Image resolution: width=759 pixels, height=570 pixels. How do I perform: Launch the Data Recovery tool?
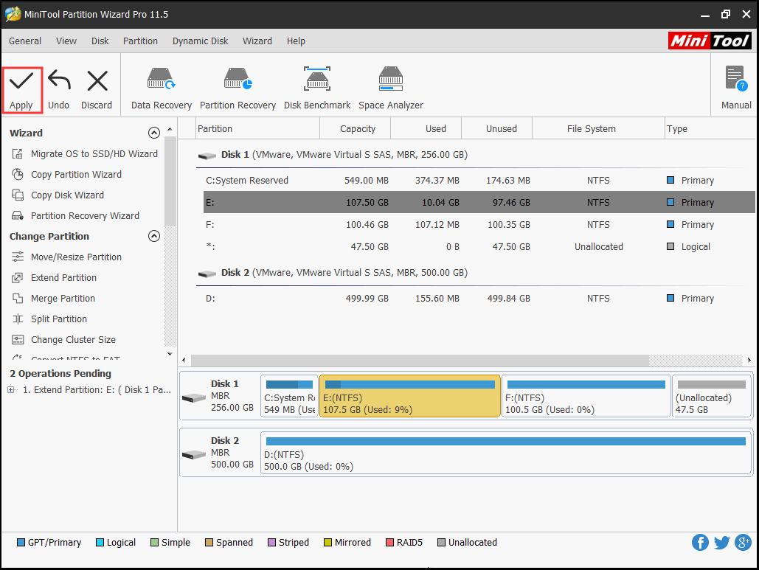click(162, 89)
